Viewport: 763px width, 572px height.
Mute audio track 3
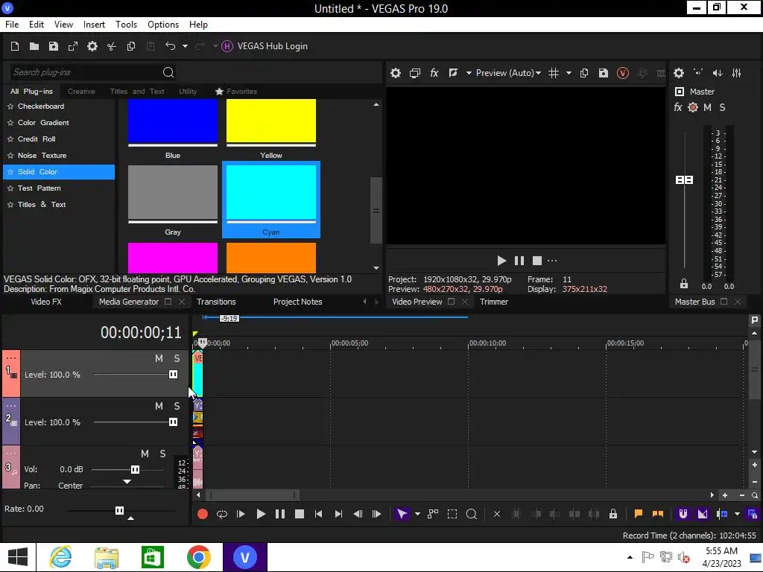[145, 454]
